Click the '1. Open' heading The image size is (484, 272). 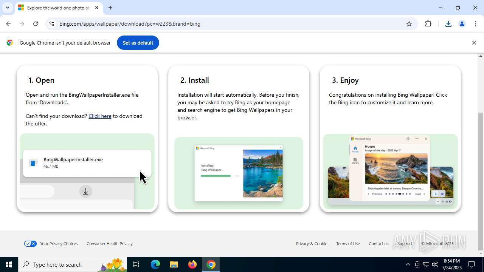42,80
